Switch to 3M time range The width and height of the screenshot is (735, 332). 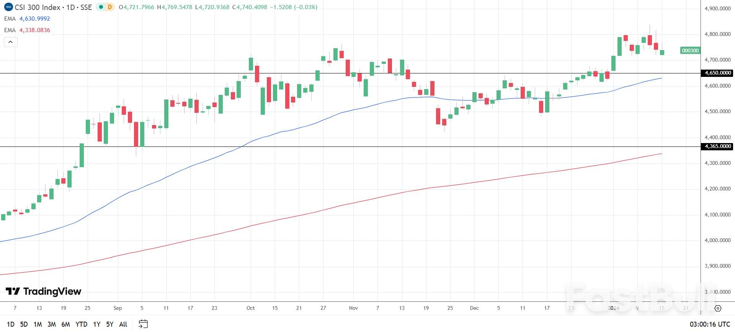(52, 324)
